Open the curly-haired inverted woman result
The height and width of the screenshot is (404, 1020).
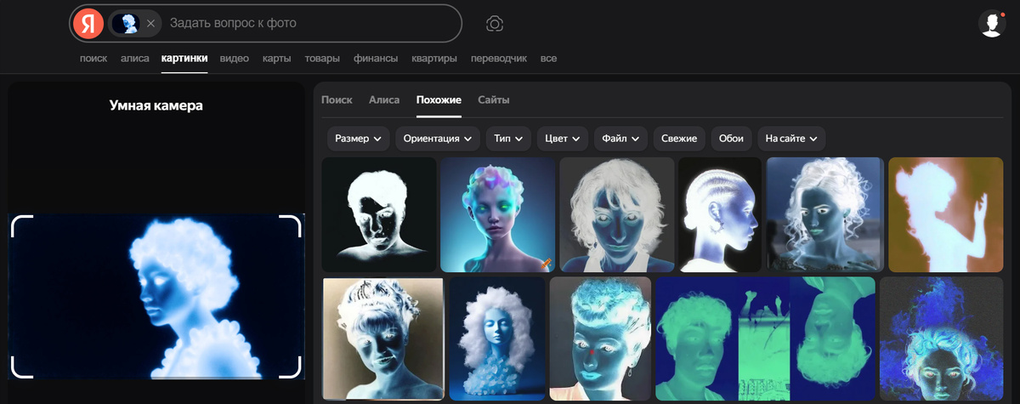tap(617, 214)
